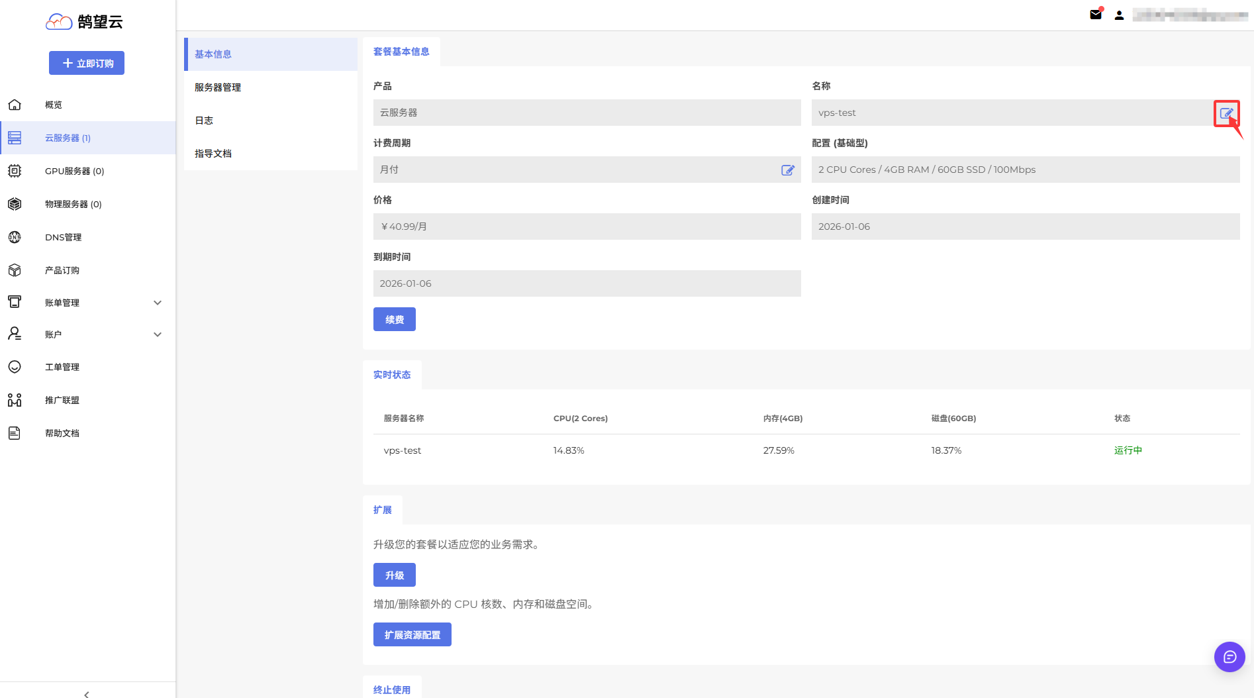The image size is (1254, 698).
Task: Click the edit icon beside vps-test name
Action: pyautogui.click(x=1226, y=113)
